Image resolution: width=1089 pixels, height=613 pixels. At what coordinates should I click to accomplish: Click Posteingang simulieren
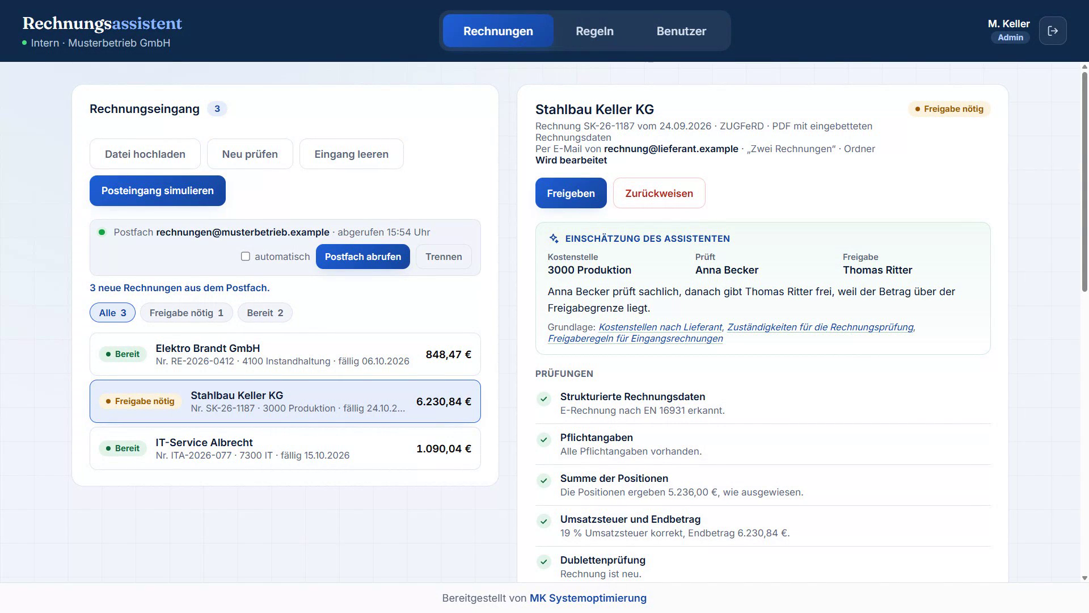158,191
